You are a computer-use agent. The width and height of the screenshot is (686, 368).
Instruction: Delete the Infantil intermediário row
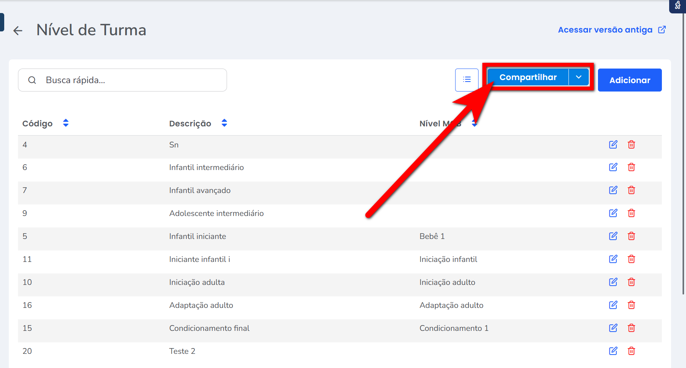click(631, 167)
